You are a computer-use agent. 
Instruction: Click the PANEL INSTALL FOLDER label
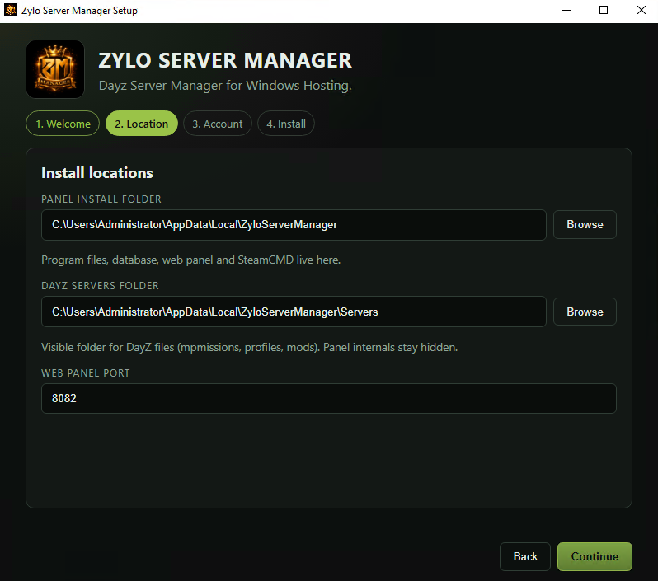[x=101, y=199]
